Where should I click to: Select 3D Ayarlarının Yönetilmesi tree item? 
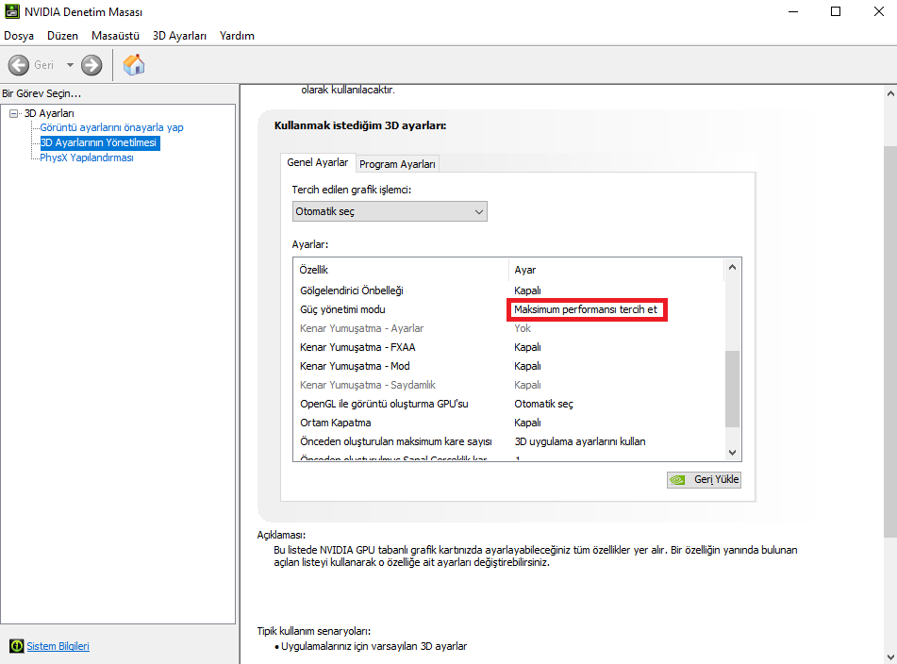(100, 142)
